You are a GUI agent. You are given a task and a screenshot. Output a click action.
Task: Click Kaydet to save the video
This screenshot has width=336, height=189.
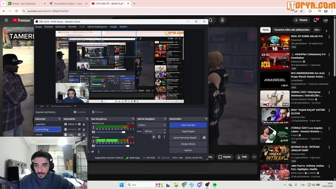click(224, 157)
